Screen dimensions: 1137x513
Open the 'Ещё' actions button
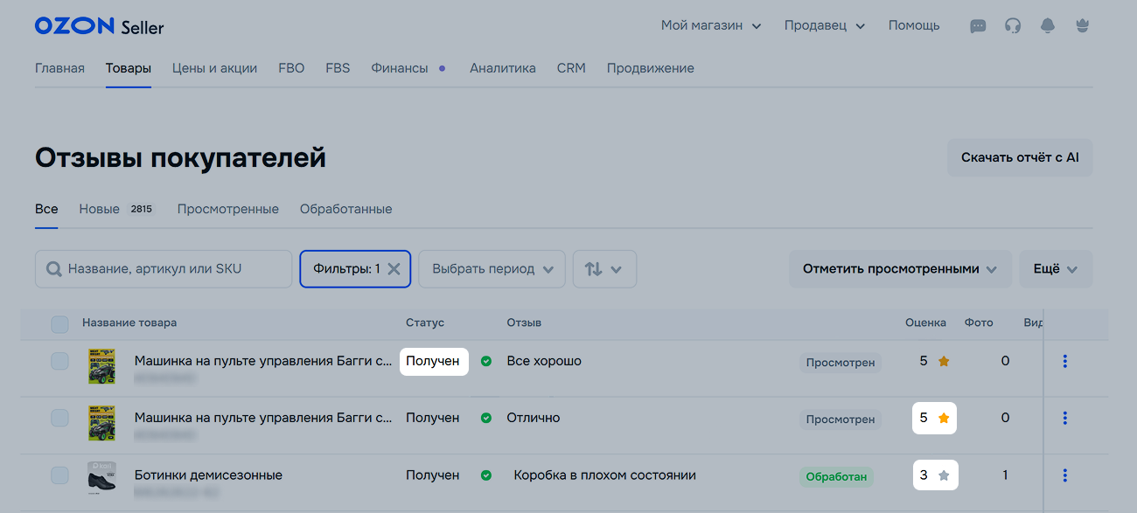(1055, 269)
